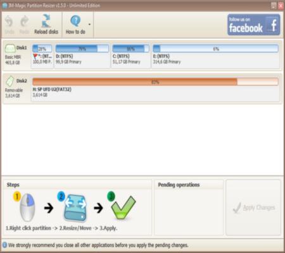This screenshot has width=285, height=253.
Task: Click the Steps panel heading
Action: tap(13, 185)
